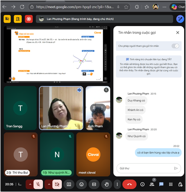Click the 'Như Quỳnh có' chat message
This screenshot has height=192, width=186.
coord(137,136)
